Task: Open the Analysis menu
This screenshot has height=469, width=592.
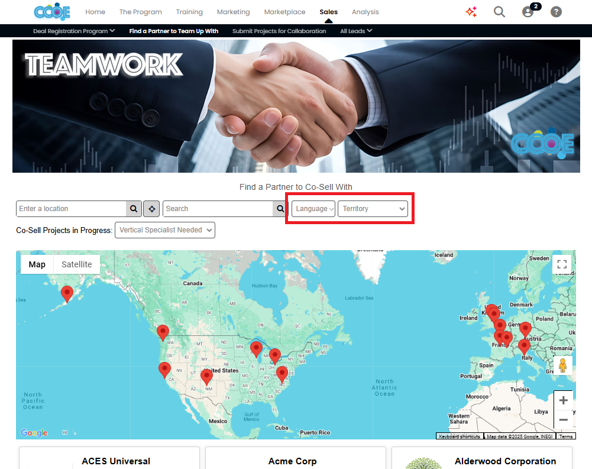Action: 365,12
